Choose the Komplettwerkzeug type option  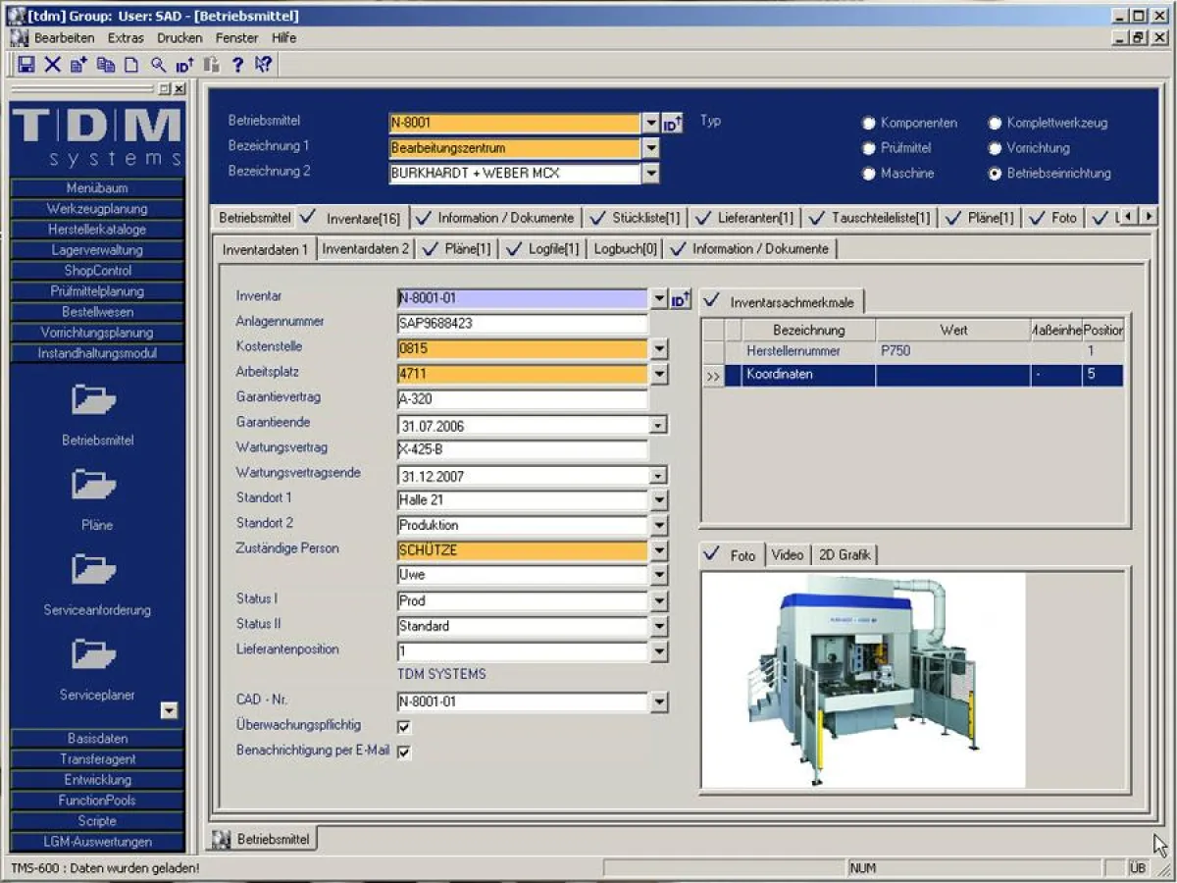point(995,124)
